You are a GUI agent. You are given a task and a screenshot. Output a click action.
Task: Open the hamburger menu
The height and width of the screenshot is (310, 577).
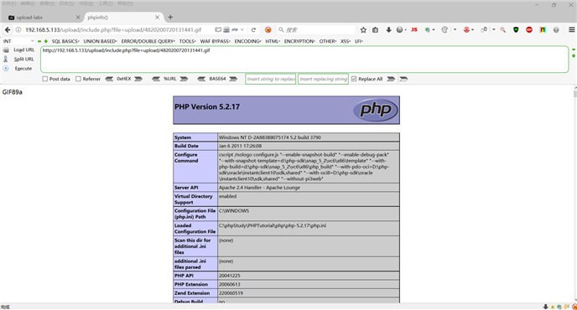point(571,30)
